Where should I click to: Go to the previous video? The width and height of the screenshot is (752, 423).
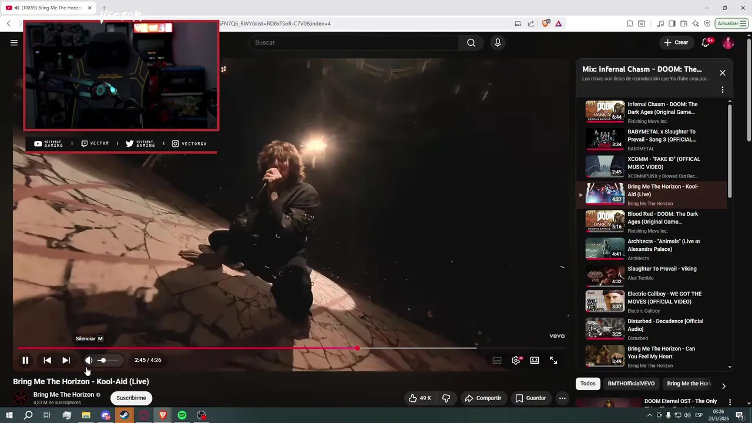click(x=47, y=360)
